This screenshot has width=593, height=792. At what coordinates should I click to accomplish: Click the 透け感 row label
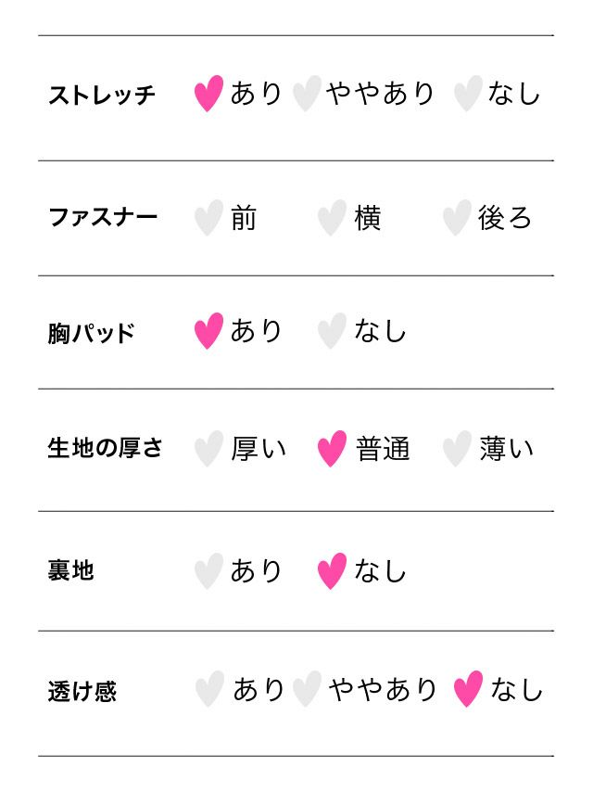tap(82, 691)
